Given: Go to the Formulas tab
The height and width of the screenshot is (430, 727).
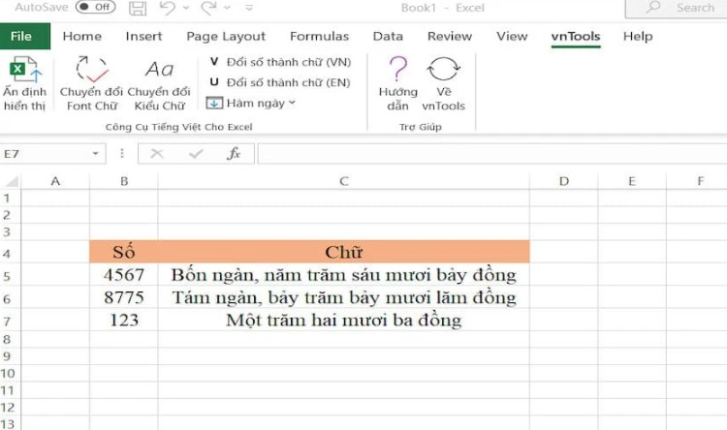Looking at the screenshot, I should coord(320,36).
